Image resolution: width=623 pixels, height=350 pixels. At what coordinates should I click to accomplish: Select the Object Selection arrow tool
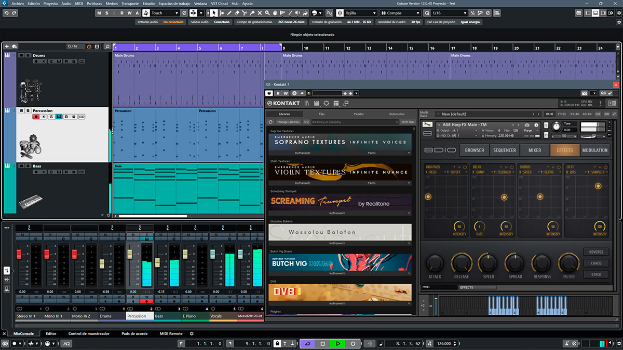(x=215, y=13)
